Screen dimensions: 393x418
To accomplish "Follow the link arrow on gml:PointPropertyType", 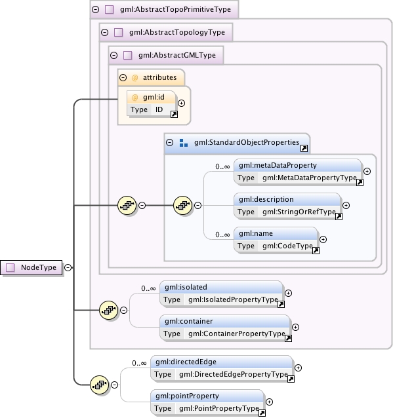I will (262, 413).
